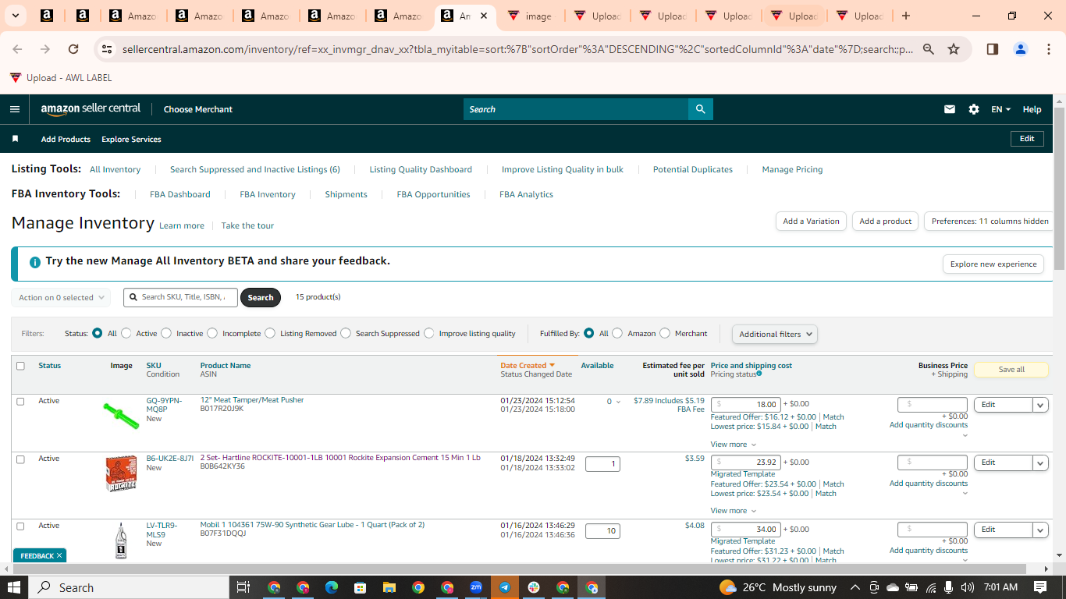1066x599 pixels.
Task: Open Zoom from the taskbar
Action: click(476, 587)
